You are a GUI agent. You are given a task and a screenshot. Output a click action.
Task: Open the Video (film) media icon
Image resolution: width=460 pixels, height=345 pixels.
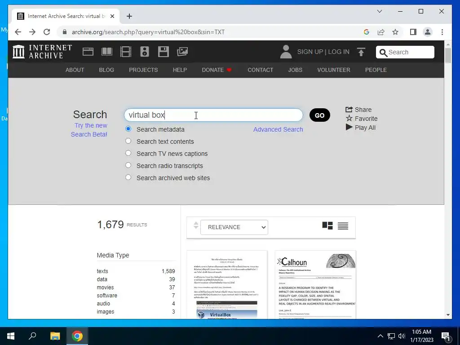point(126,52)
